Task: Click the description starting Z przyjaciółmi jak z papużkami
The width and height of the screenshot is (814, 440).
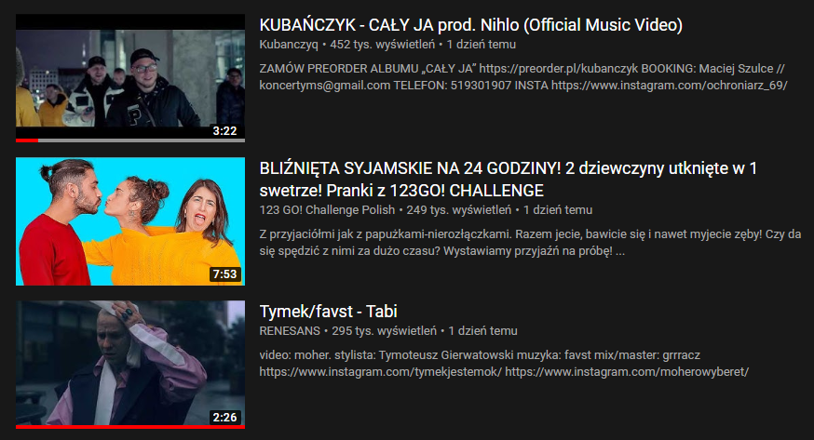Action: [530, 243]
